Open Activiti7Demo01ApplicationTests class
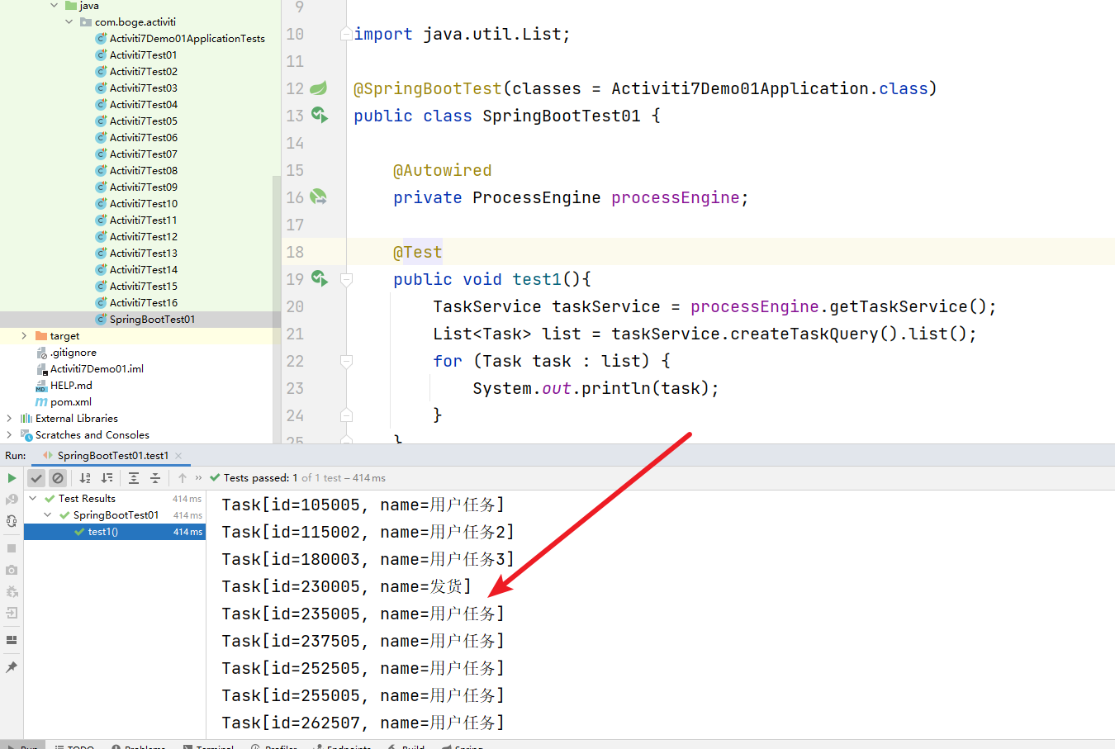Image resolution: width=1115 pixels, height=749 pixels. pyautogui.click(x=187, y=39)
